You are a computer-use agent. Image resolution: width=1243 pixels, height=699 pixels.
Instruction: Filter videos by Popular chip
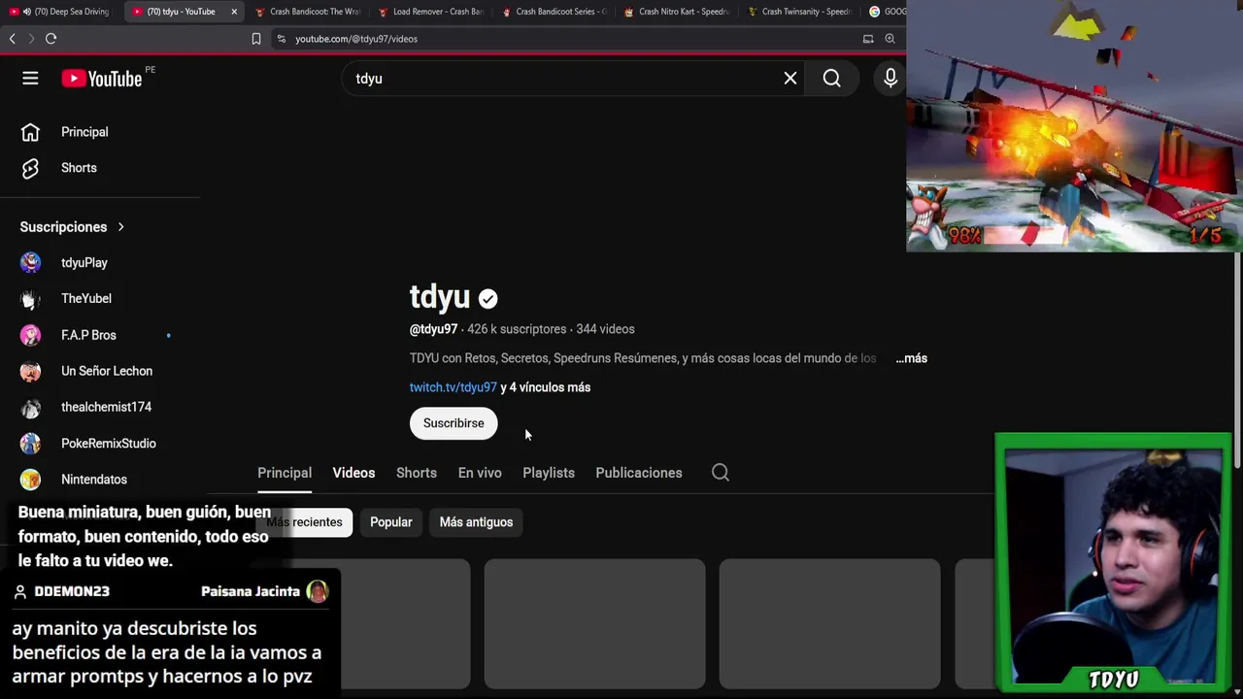pyautogui.click(x=391, y=522)
